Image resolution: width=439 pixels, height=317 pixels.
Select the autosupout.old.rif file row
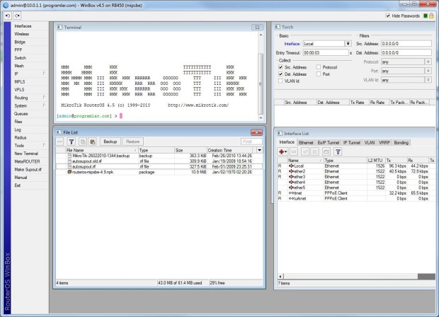coord(159,161)
